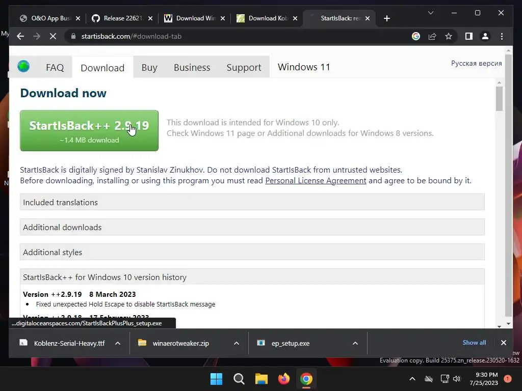The height and width of the screenshot is (391, 522).
Task: Open the Chrome side panel icon
Action: [469, 36]
